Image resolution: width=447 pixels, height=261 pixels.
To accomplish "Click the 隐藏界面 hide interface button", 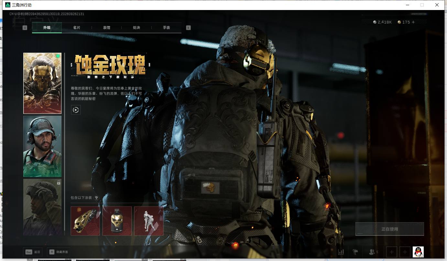I will (59, 252).
